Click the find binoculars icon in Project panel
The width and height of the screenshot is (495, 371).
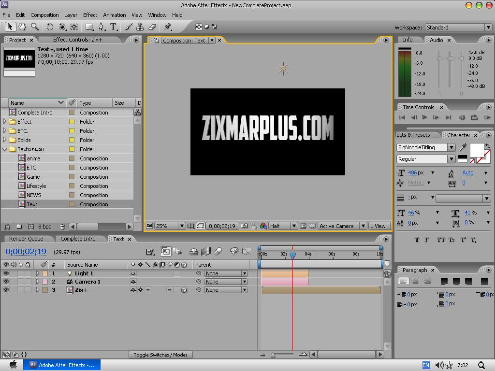[7, 227]
